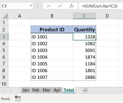Select cell containing ID 1006
123x103 pixels.
52,70
